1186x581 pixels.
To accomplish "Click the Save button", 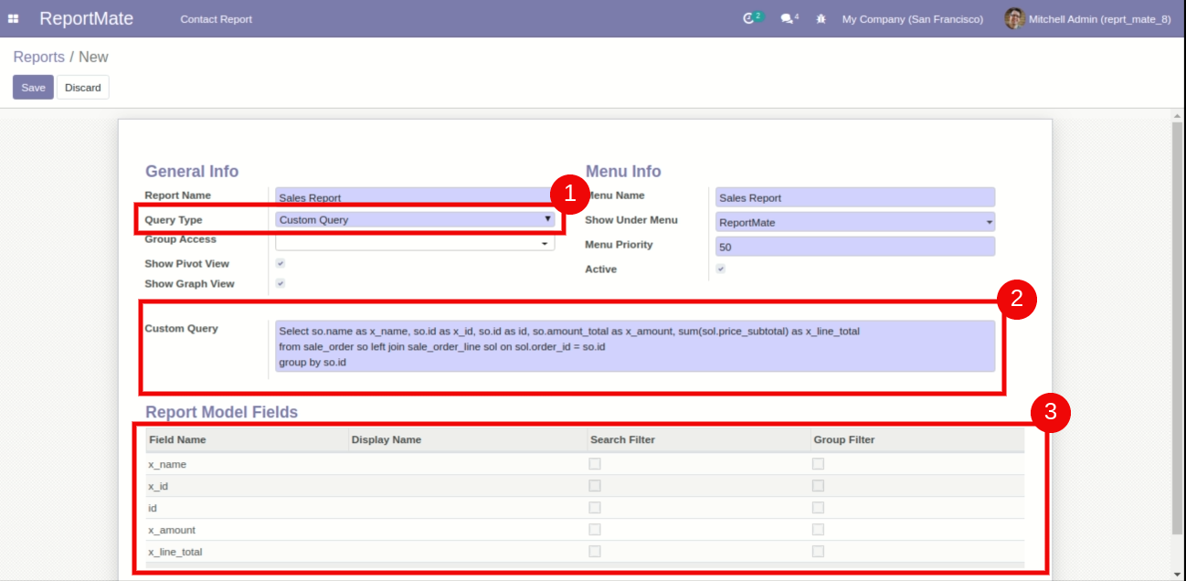I will [x=33, y=88].
